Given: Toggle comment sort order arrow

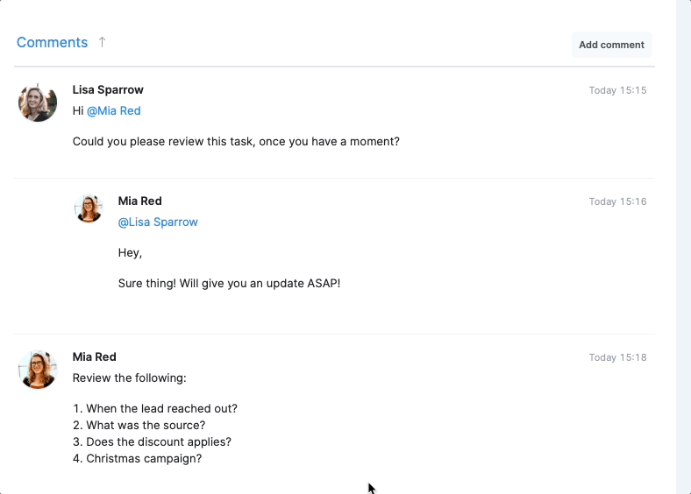Looking at the screenshot, I should point(102,42).
